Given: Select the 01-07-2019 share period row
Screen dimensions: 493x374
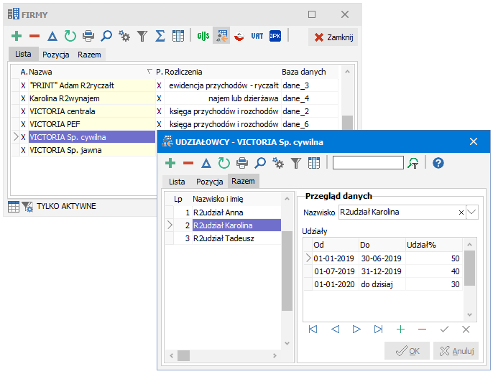Looking at the screenshot, I should (x=384, y=271).
